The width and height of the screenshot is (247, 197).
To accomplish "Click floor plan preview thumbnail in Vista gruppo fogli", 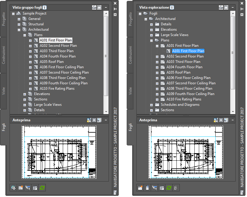I will [x=59, y=152].
